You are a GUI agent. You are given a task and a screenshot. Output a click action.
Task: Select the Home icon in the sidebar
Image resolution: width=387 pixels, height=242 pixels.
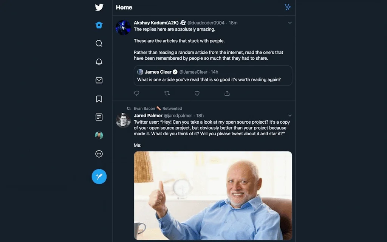(x=99, y=25)
